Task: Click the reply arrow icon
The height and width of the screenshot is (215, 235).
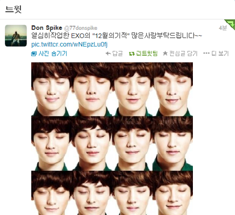Action: (108, 53)
